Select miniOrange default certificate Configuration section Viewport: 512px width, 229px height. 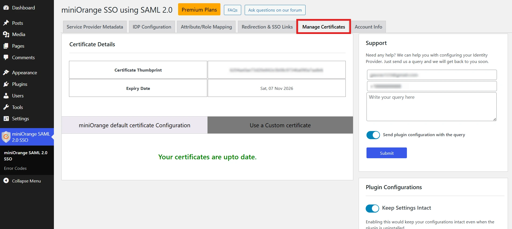tap(134, 125)
